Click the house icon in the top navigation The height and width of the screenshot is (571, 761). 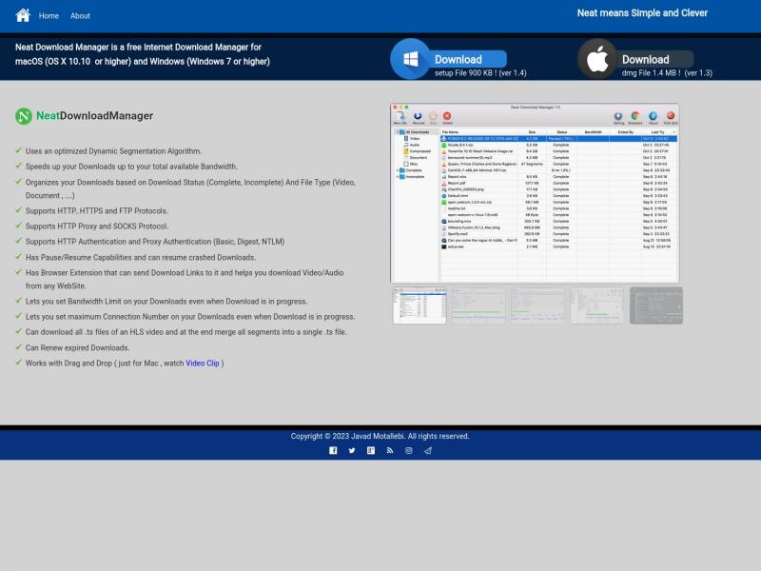(23, 15)
